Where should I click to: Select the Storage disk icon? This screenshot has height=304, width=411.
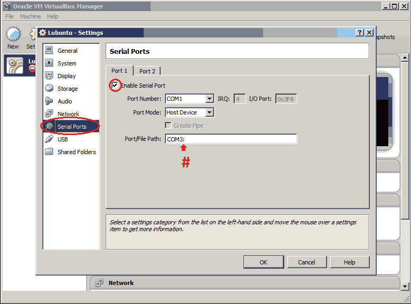pos(49,88)
